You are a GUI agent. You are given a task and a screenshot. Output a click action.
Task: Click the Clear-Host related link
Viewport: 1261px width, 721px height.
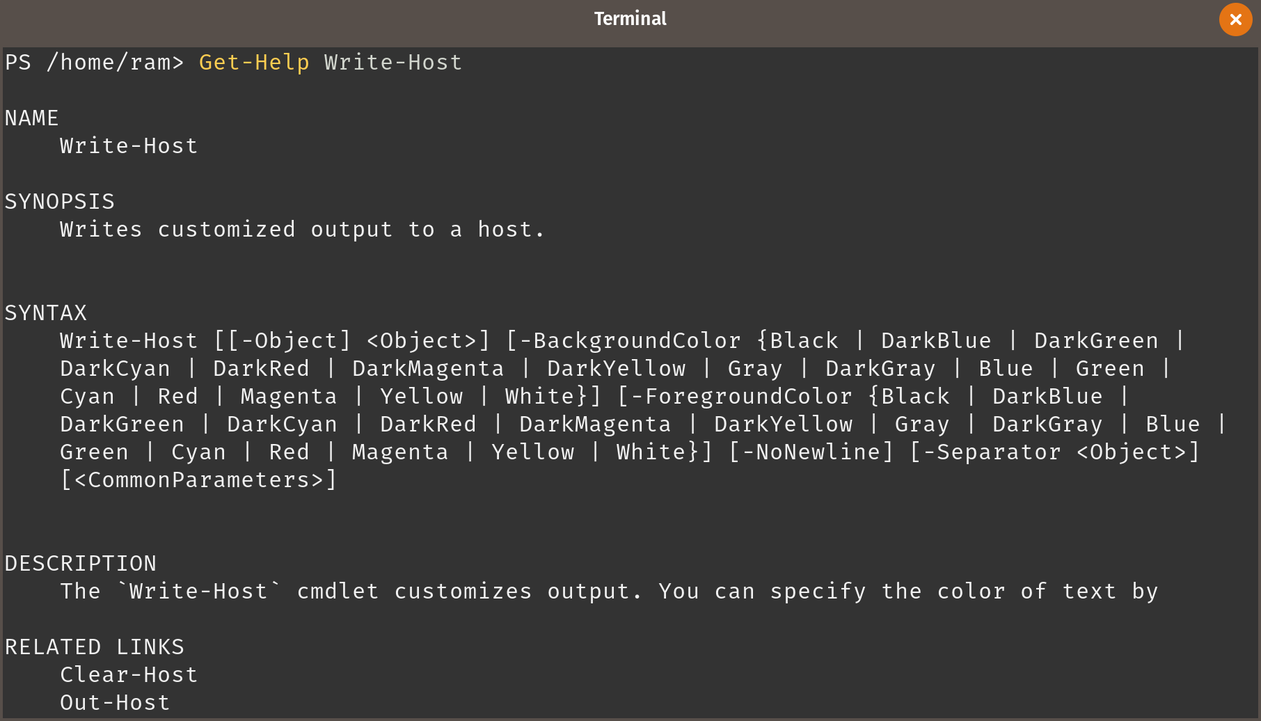click(x=129, y=675)
